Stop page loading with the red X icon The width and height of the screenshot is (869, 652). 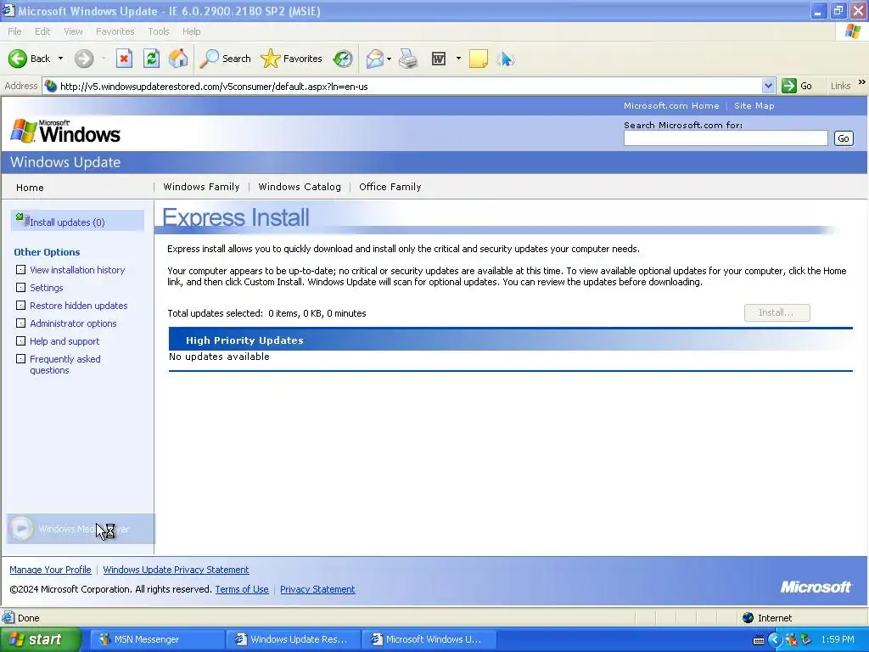point(124,59)
